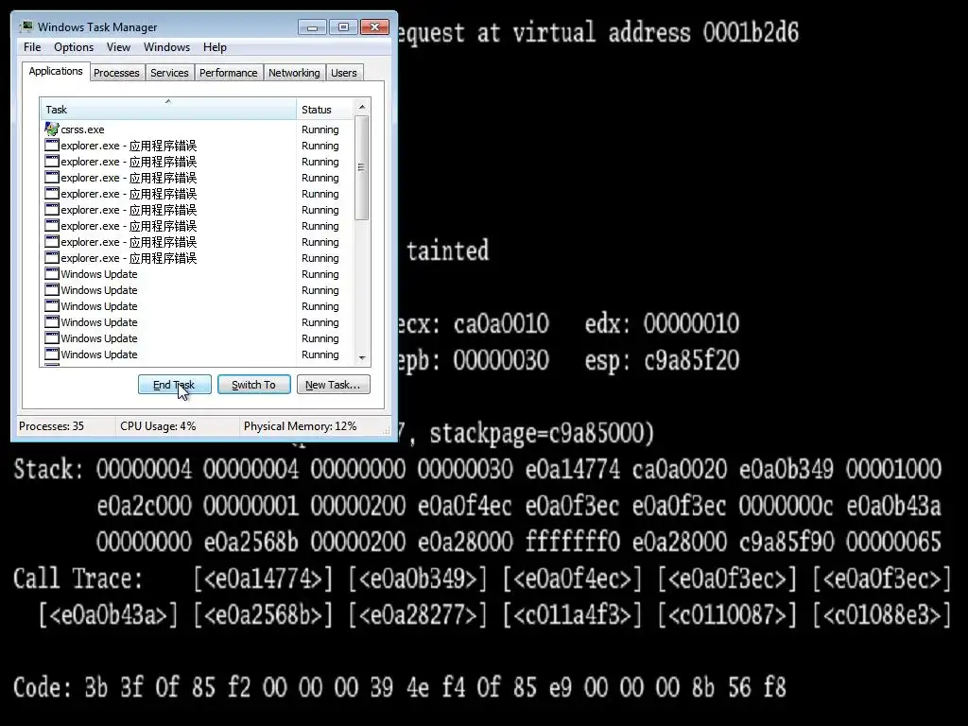
Task: Open the File menu
Action: pyautogui.click(x=32, y=47)
